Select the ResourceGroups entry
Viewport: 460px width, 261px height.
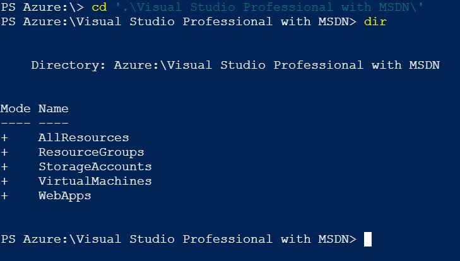(x=91, y=152)
